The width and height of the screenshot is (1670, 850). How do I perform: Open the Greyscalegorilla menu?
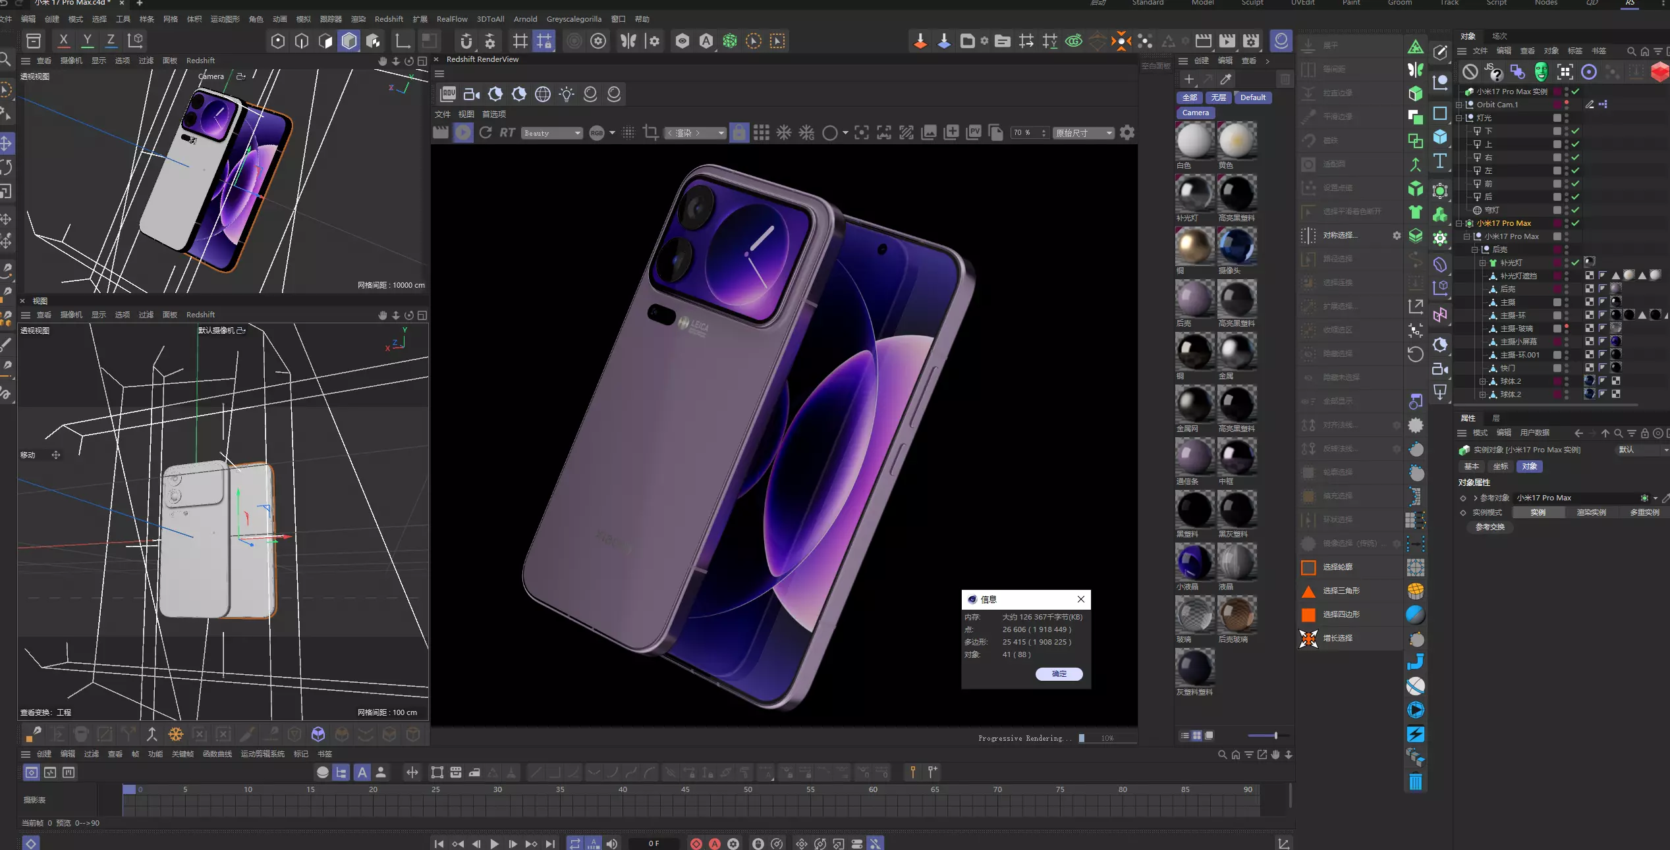point(574,19)
